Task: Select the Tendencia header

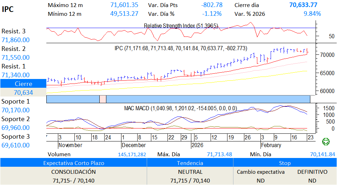Action: point(190,163)
